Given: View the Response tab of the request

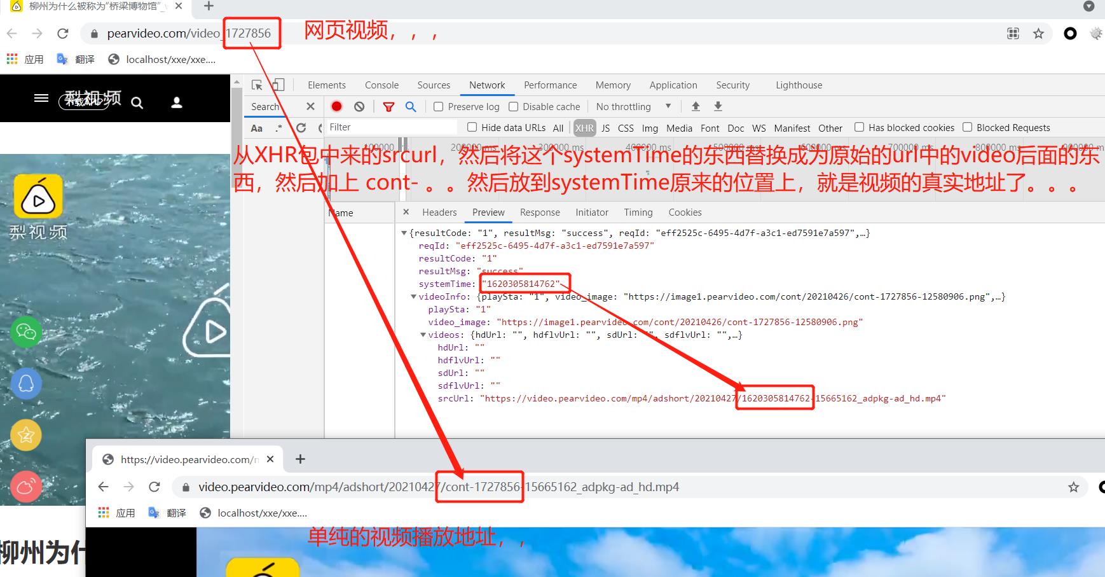Looking at the screenshot, I should tap(540, 212).
